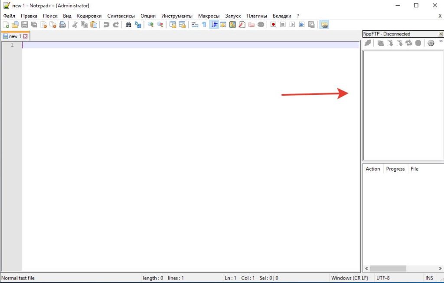Open the Поиск menu
The height and width of the screenshot is (283, 444).
[x=50, y=16]
